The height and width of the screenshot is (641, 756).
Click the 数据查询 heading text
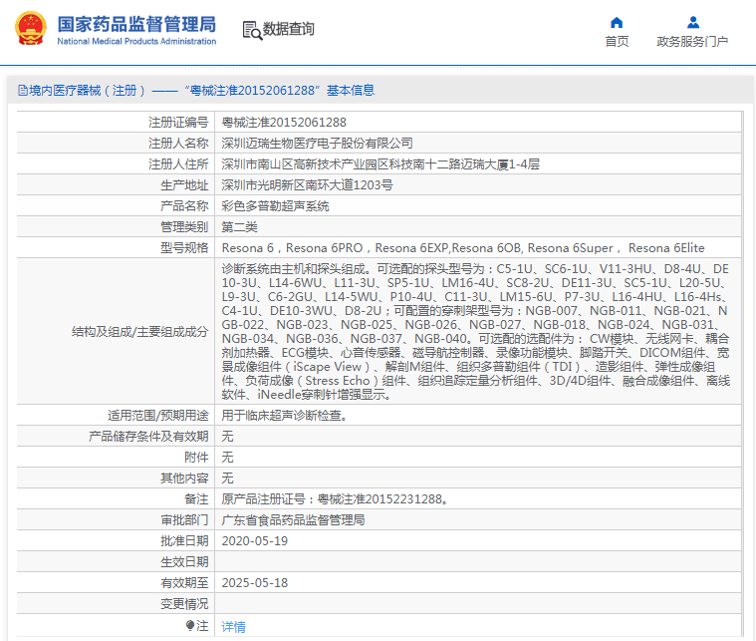[x=288, y=29]
